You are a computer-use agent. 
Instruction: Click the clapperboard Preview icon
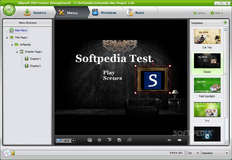pos(95,12)
